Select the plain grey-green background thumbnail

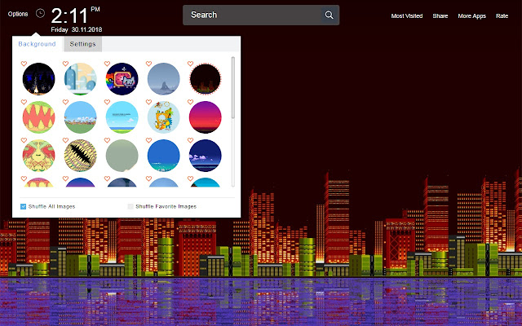(122, 156)
